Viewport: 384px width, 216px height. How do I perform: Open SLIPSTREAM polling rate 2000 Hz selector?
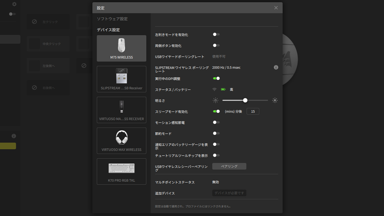tap(226, 67)
